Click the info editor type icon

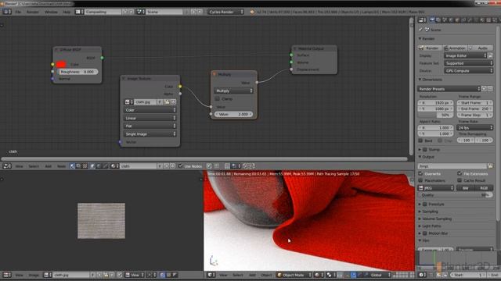tap(7, 12)
